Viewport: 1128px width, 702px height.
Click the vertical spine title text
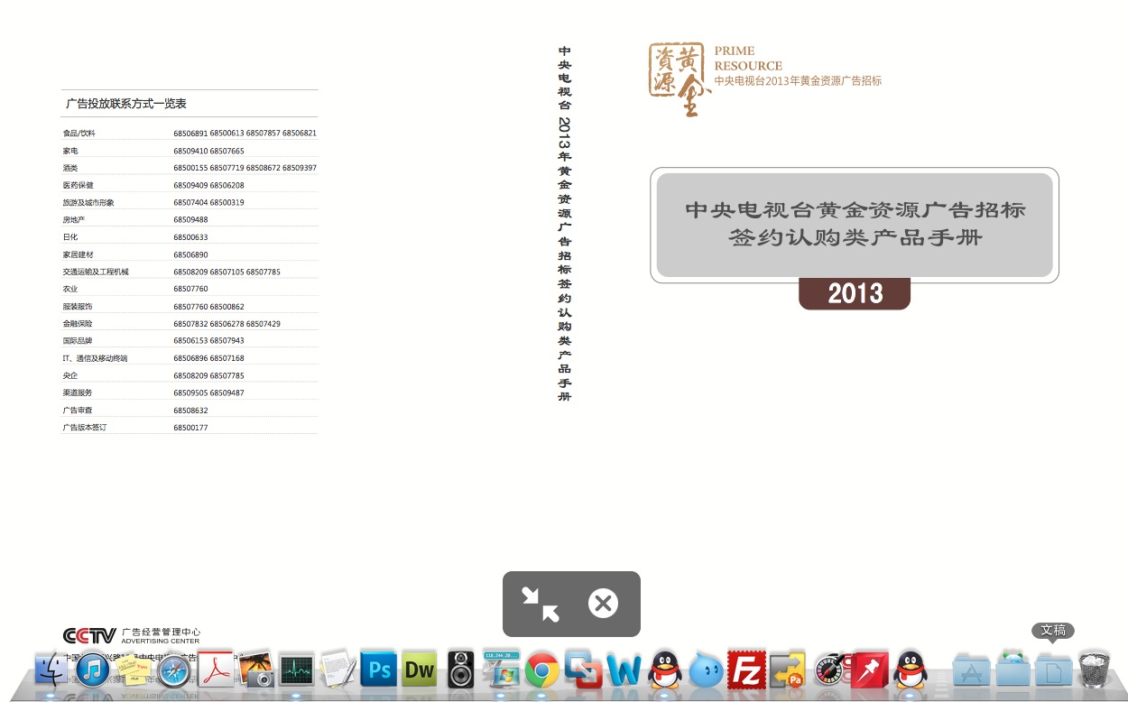pos(565,224)
